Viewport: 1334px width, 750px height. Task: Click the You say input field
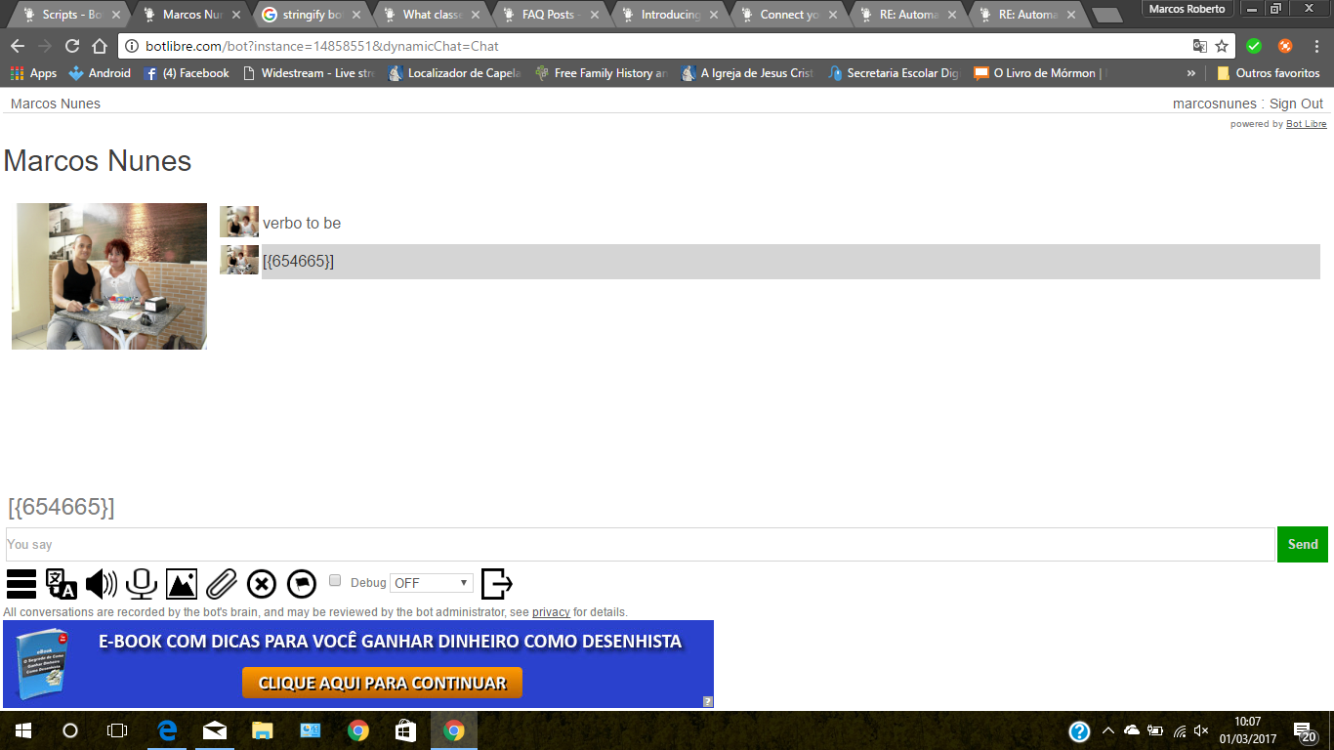[x=640, y=545]
